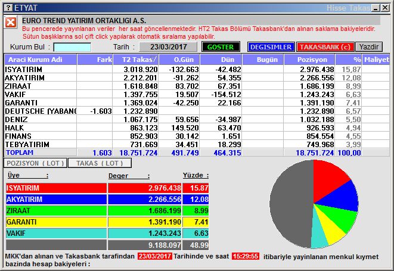Screen dimensions: 394x271
Task: Focus the Kurum Bul search field
Action: click(x=72, y=47)
